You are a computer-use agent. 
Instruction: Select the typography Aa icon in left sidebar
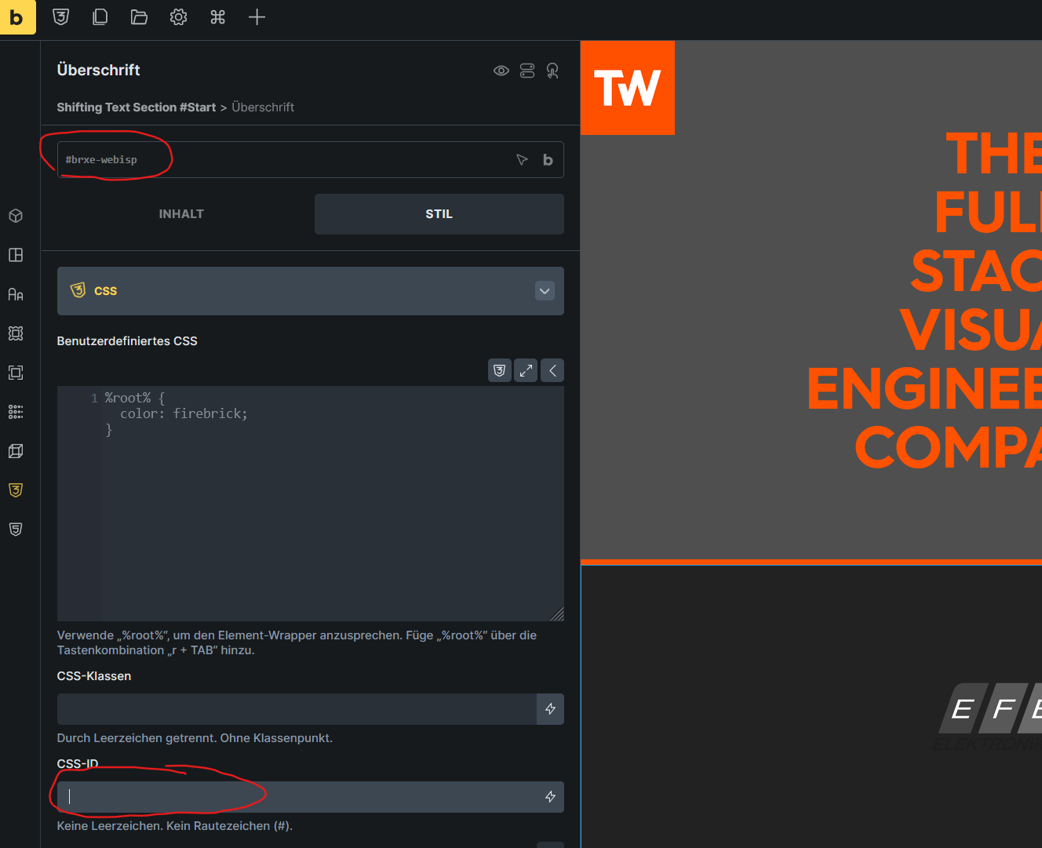16,294
